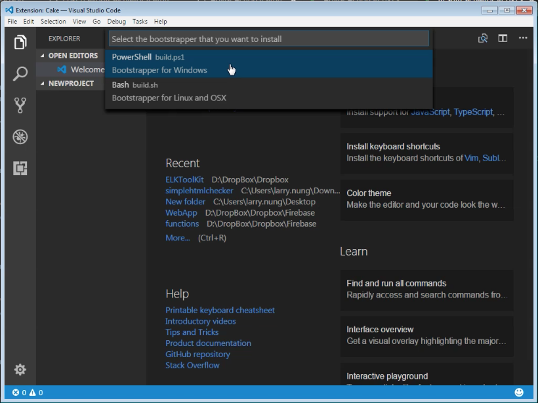Open Printable keyboard cheatsheet link
This screenshot has height=403, width=538.
click(x=220, y=310)
